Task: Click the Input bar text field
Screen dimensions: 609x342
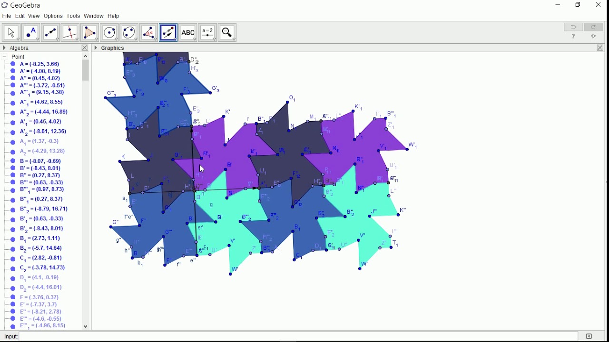Action: (x=299, y=337)
